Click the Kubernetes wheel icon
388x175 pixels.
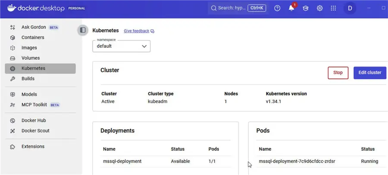point(13,69)
